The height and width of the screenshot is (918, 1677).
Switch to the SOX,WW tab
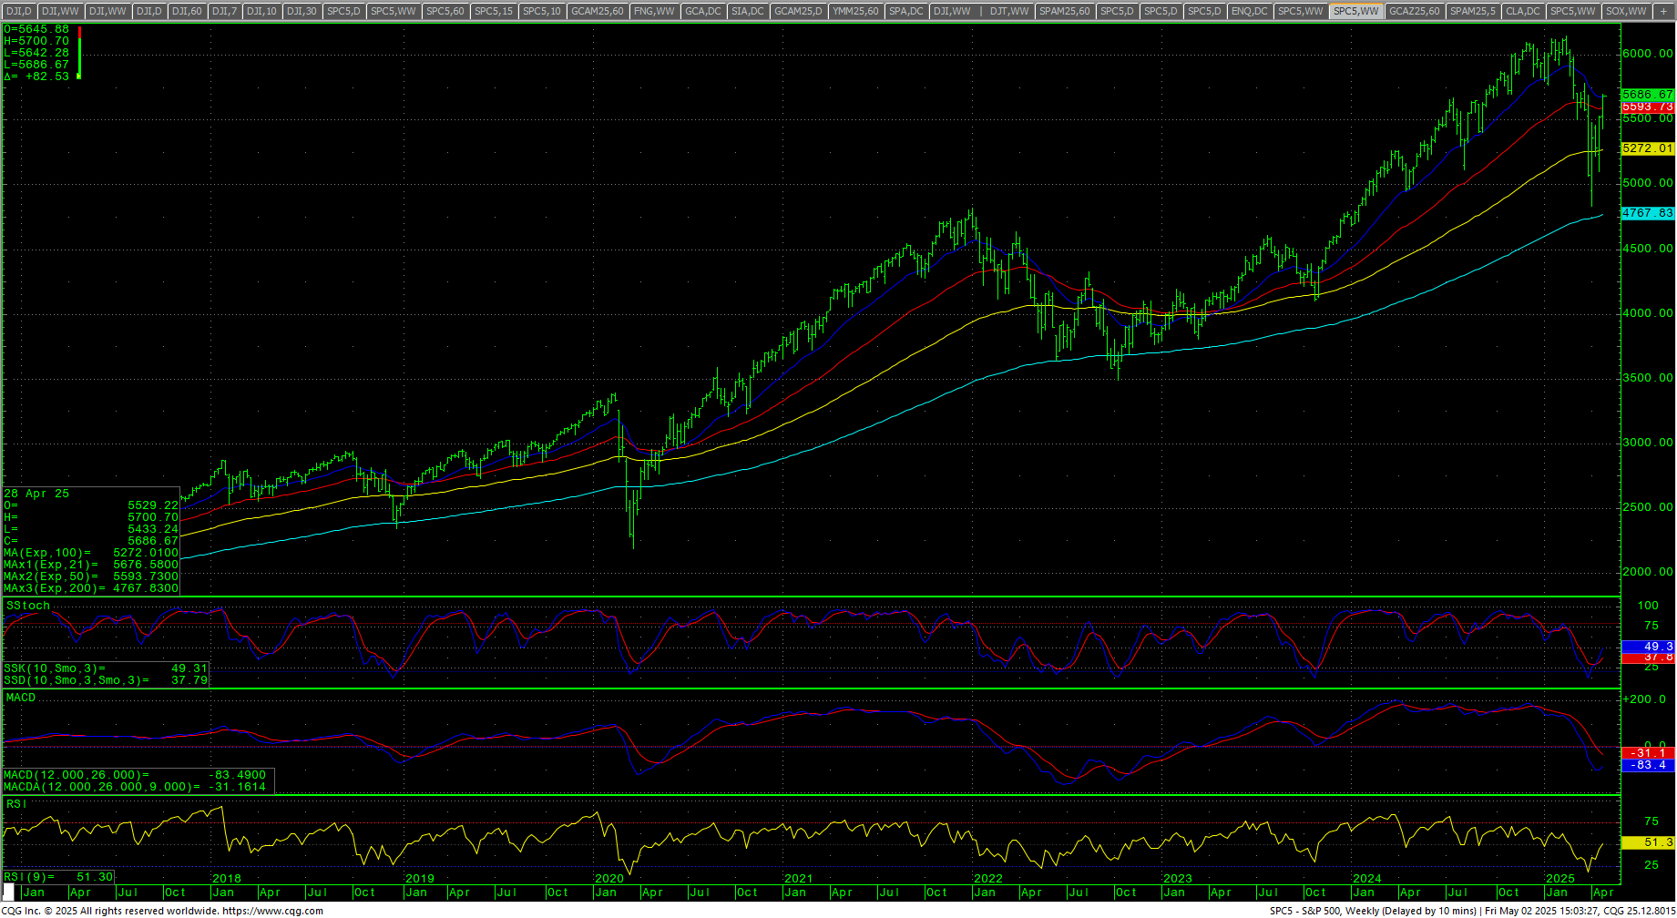[1626, 11]
